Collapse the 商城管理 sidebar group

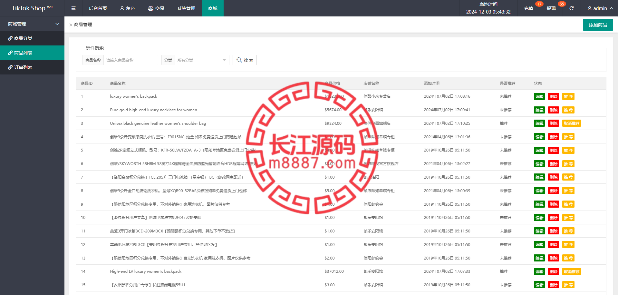(32, 24)
